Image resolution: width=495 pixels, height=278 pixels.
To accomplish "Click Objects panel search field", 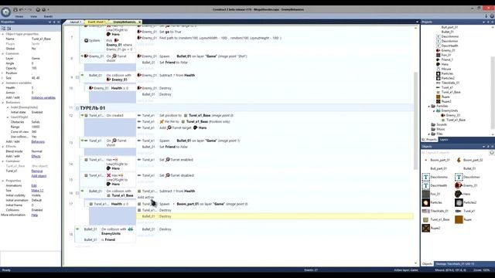I will (x=455, y=153).
